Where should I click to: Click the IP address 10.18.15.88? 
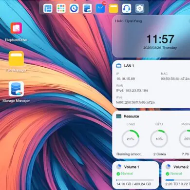pyautogui.click(x=126, y=79)
